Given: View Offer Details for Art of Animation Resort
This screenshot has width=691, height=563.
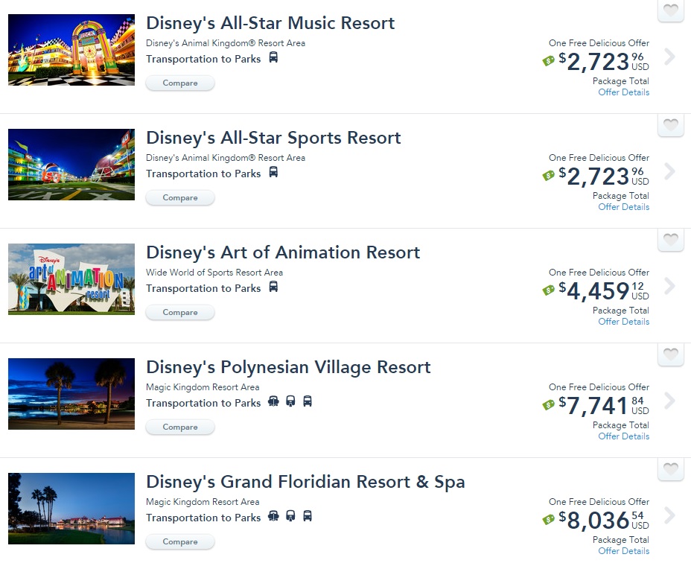Looking at the screenshot, I should coord(623,321).
